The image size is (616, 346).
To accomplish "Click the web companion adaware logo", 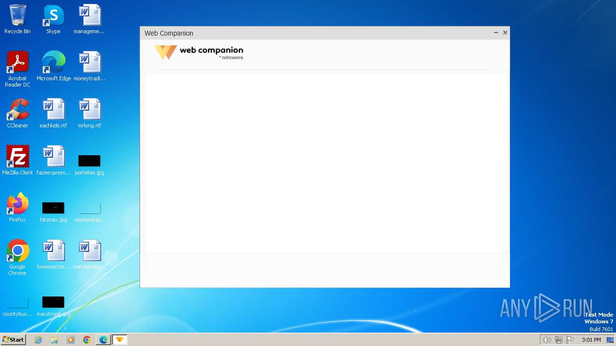I will [199, 52].
